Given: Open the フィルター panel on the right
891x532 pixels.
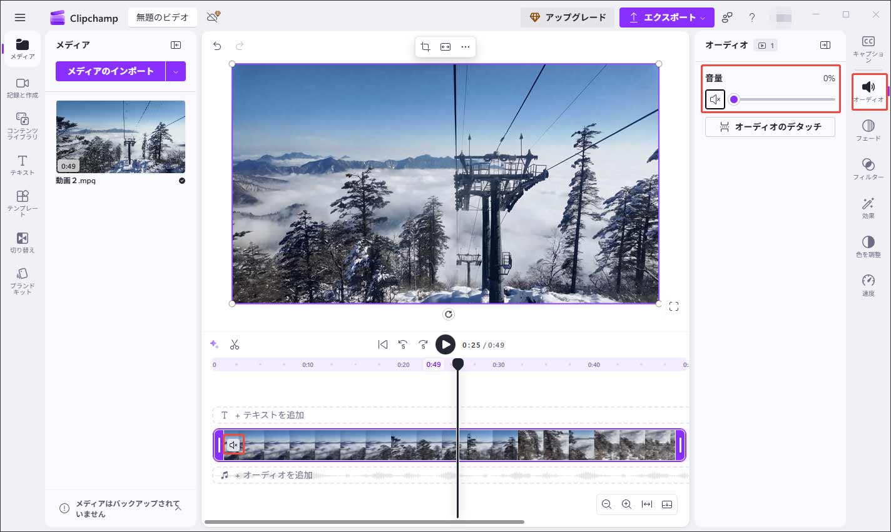Looking at the screenshot, I should [868, 169].
